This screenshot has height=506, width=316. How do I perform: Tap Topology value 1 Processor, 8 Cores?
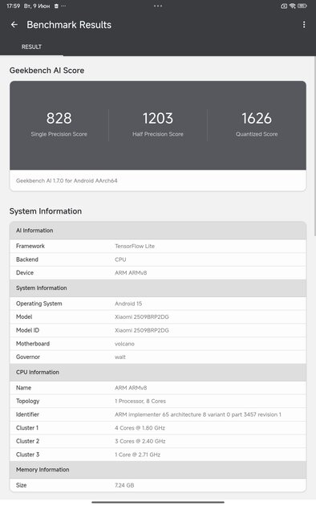tap(140, 401)
